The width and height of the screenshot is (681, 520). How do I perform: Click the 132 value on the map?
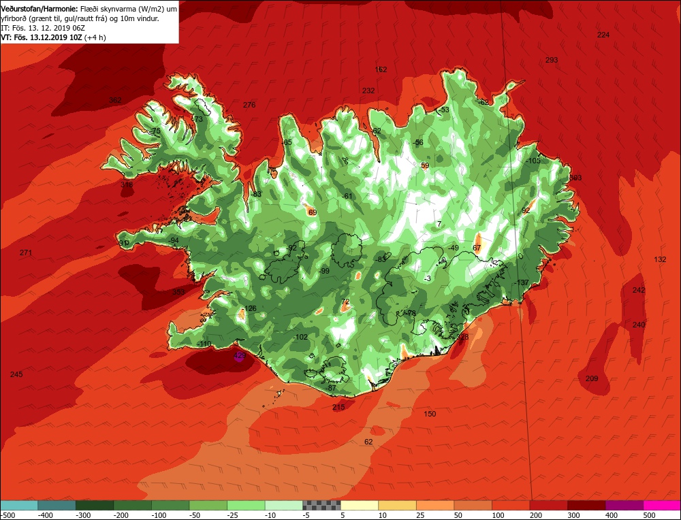pos(660,259)
